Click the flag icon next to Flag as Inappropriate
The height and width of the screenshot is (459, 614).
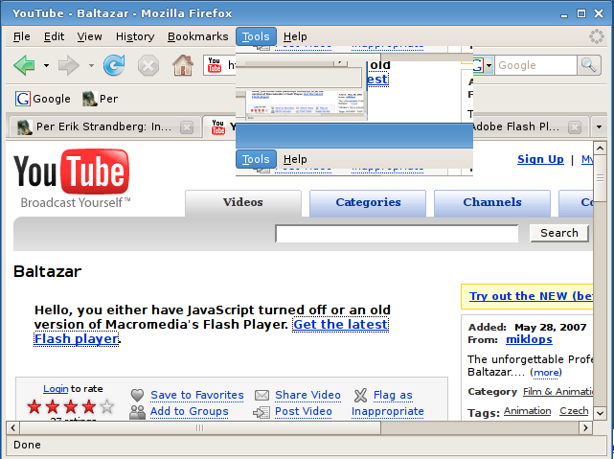(x=361, y=395)
